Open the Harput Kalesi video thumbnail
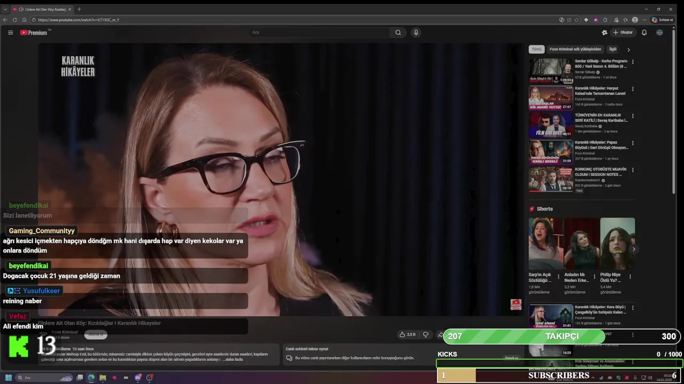The height and width of the screenshot is (384, 684). click(x=551, y=98)
